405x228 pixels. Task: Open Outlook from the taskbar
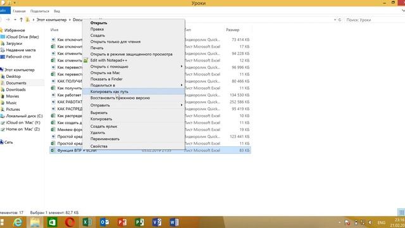pos(104,222)
